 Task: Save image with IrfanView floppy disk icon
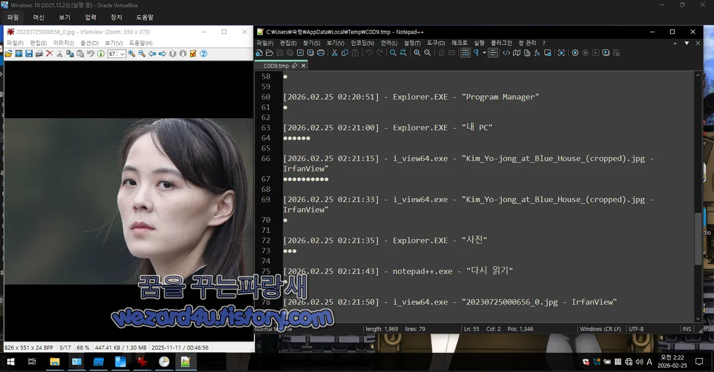coord(28,54)
